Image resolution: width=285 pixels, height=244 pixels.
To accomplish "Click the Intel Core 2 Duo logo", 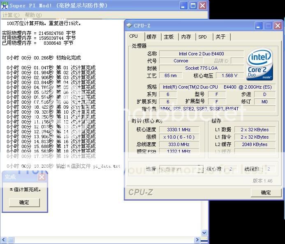I will 260,64.
